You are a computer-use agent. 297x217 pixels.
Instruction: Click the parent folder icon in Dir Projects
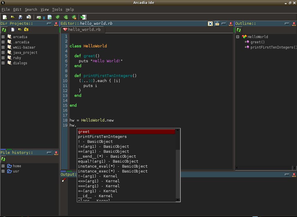point(26,30)
